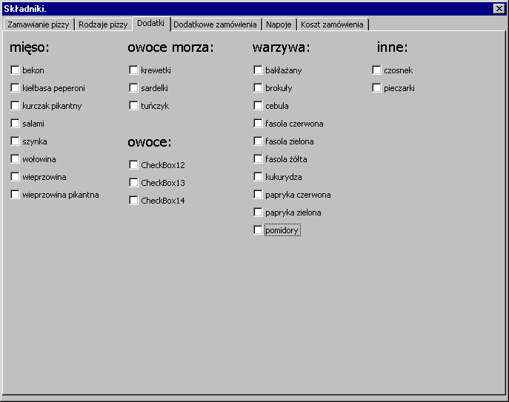Check the bekon checkbox
This screenshot has width=509, height=402.
pyautogui.click(x=16, y=70)
